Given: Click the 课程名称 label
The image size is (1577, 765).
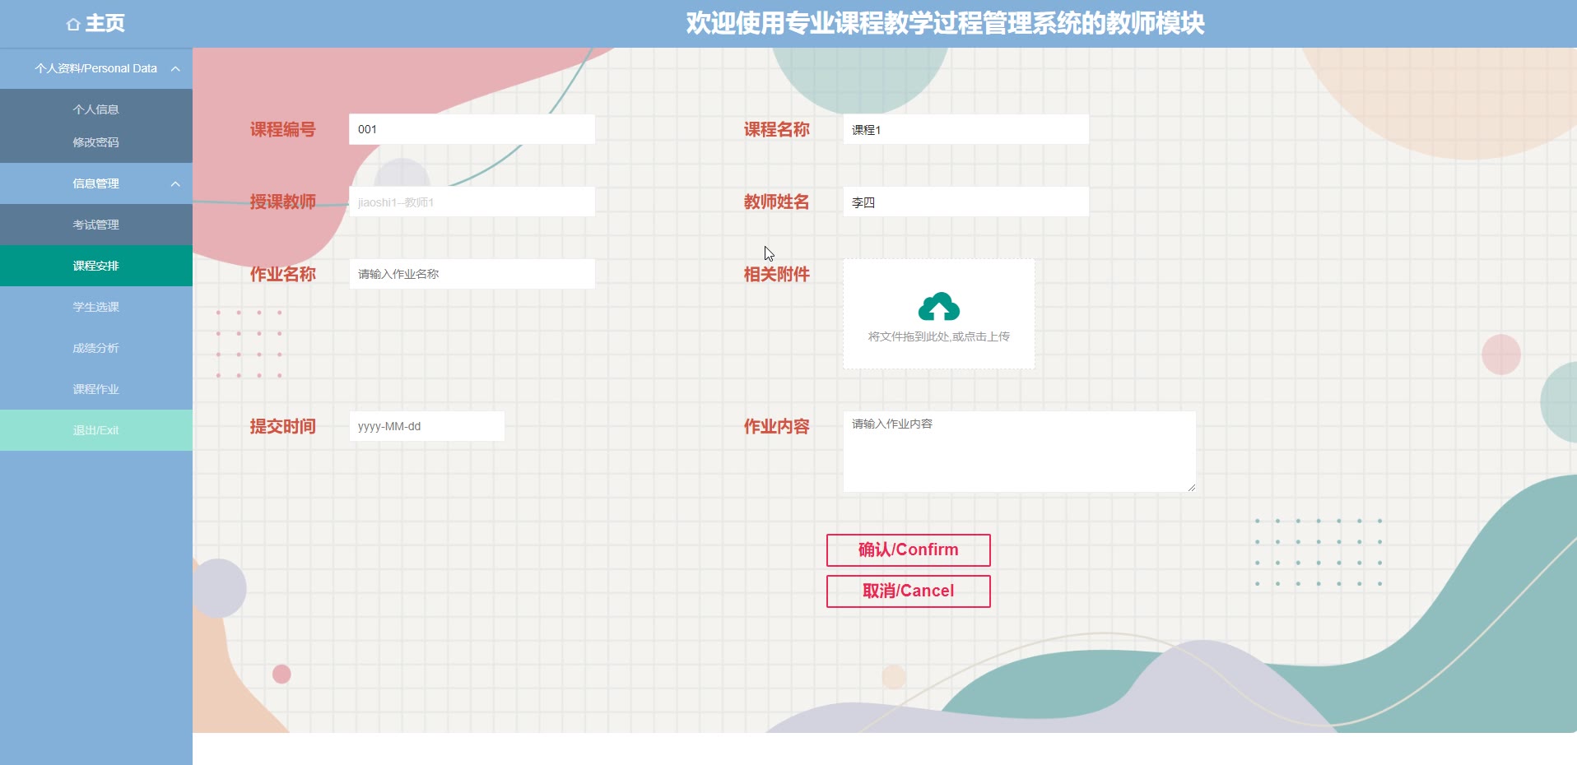Looking at the screenshot, I should pyautogui.click(x=777, y=129).
